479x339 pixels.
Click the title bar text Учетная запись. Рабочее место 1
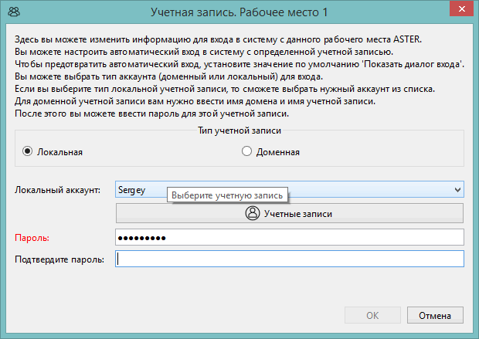[239, 12]
